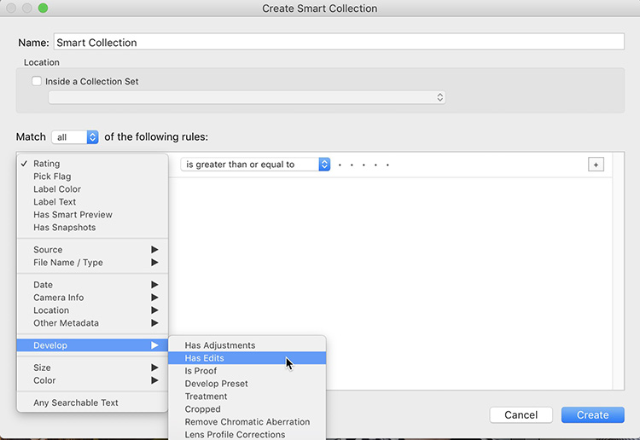
Task: Select Has Edits from Develop submenu
Action: (x=205, y=358)
